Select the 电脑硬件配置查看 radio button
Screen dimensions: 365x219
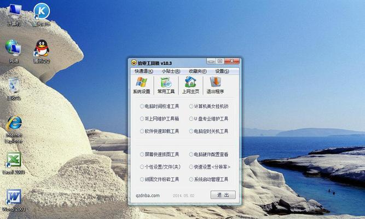click(191, 154)
